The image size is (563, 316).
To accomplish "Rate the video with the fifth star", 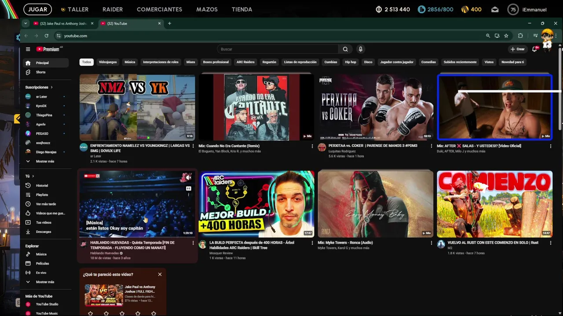I will click(154, 313).
